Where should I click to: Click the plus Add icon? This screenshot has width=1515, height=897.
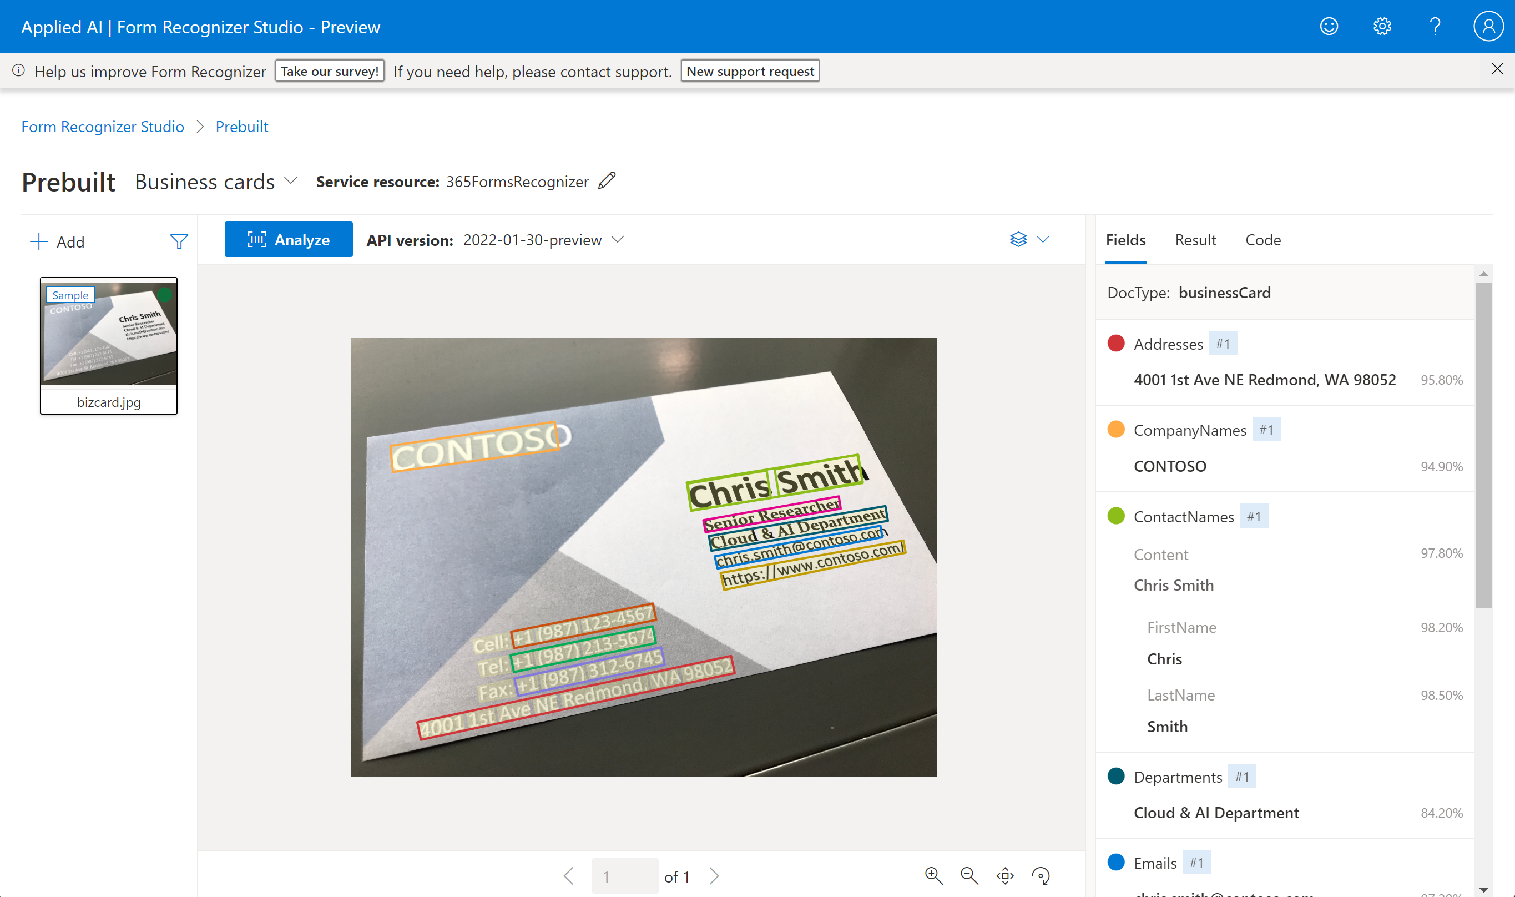click(x=39, y=242)
